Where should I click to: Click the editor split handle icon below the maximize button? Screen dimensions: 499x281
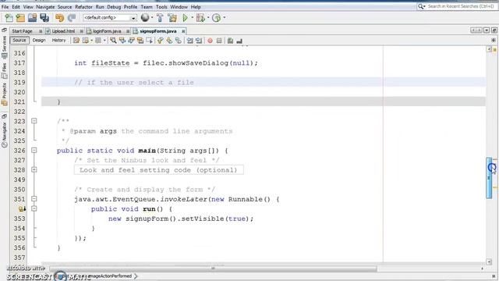coord(494,41)
